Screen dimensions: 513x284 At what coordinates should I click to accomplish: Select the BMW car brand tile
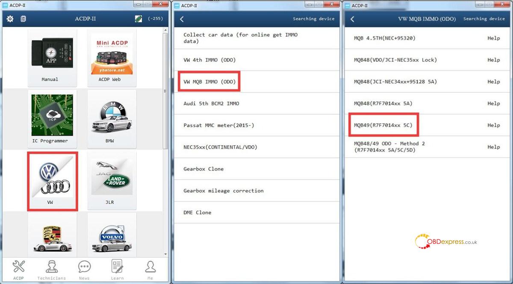click(x=112, y=119)
